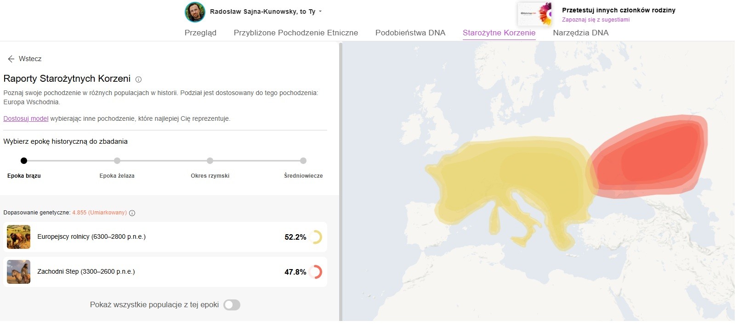Click Zapoznaj się z sugestiami link

pyautogui.click(x=596, y=20)
